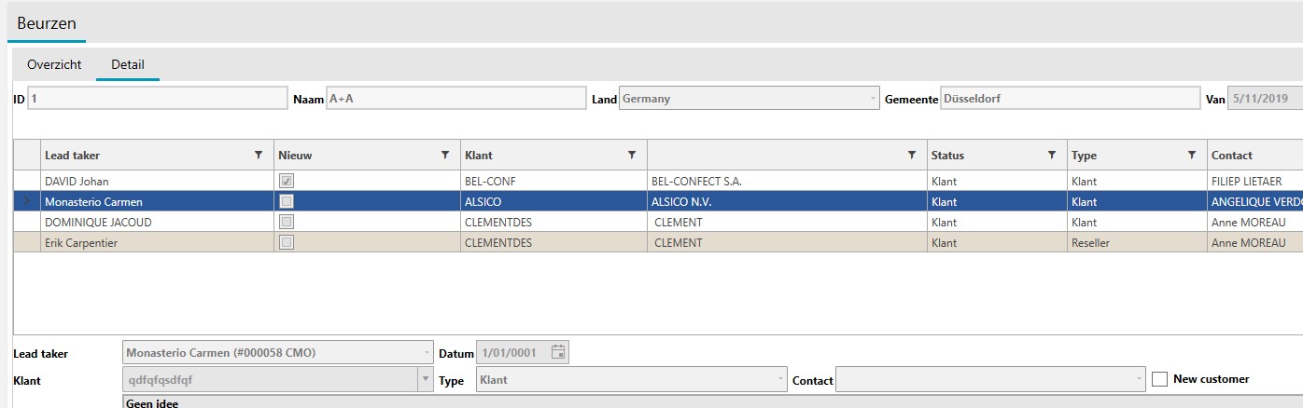The width and height of the screenshot is (1303, 408).
Task: Filter the unnamed company name column
Action: pos(912,156)
